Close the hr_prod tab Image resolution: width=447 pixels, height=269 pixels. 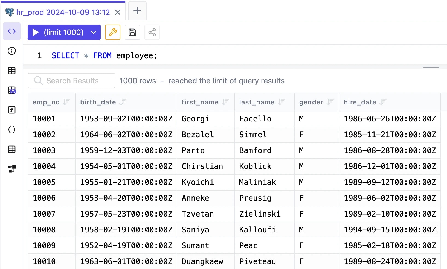tap(118, 13)
